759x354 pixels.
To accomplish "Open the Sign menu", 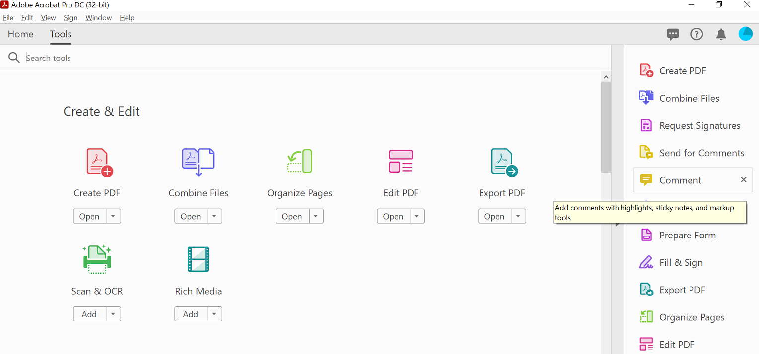I will 70,17.
